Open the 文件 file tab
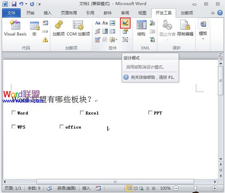 [x=11, y=13]
